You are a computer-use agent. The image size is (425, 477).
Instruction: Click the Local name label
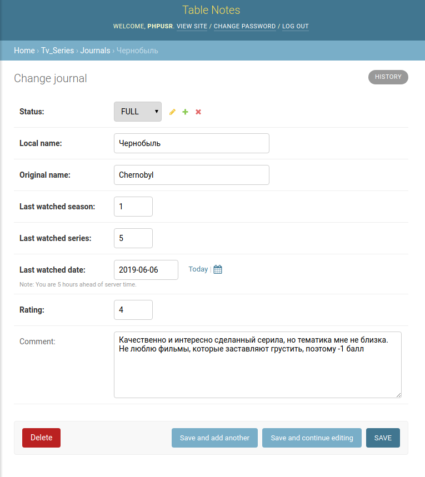(41, 143)
